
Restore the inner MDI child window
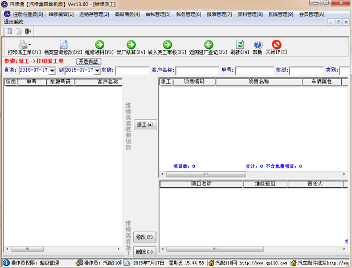tap(338, 22)
